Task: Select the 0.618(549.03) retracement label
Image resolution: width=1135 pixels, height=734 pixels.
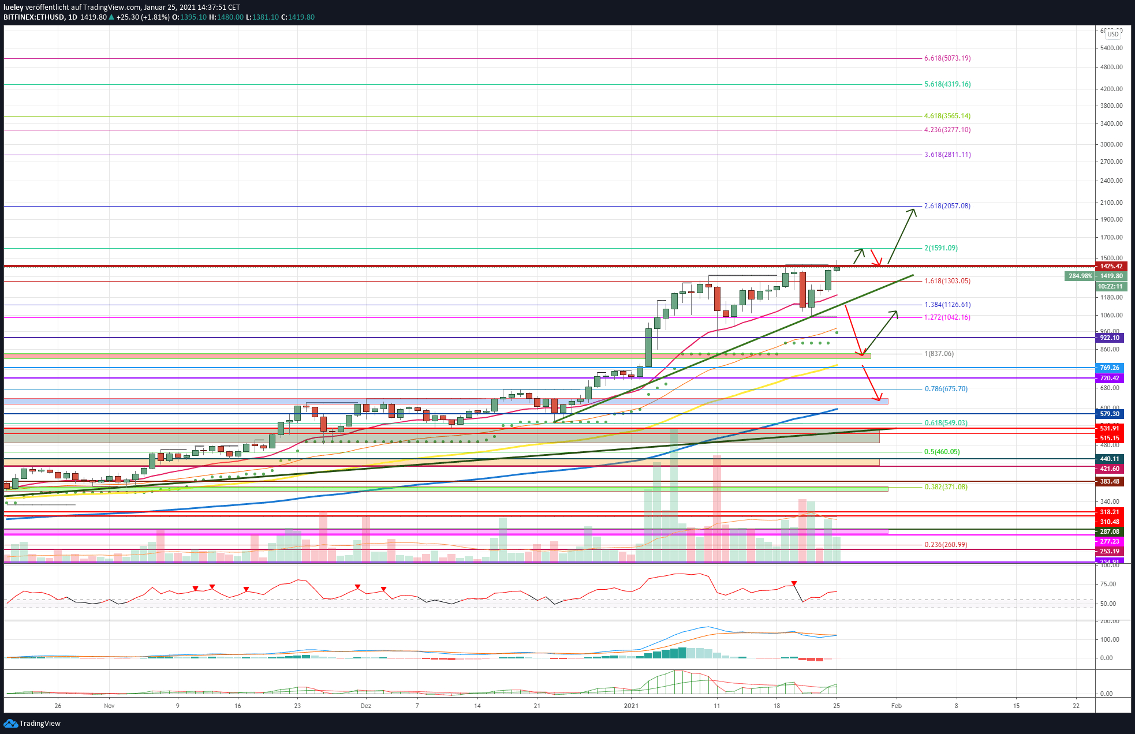Action: pyautogui.click(x=946, y=423)
